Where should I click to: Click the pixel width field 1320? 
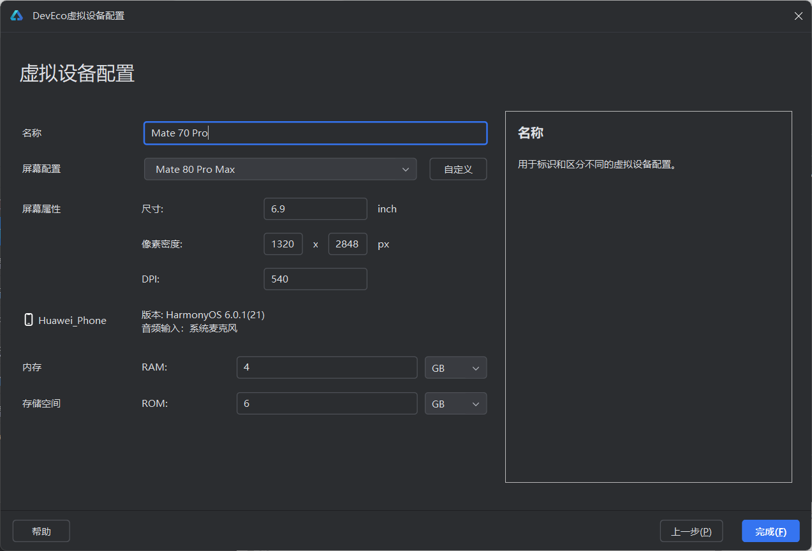coord(283,244)
